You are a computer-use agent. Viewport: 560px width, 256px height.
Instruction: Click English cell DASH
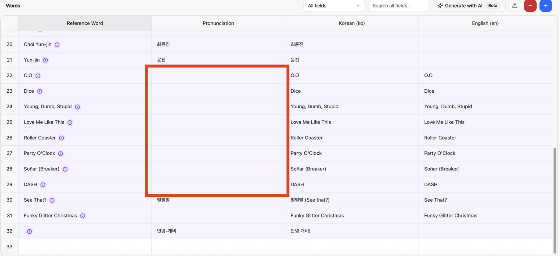point(485,185)
